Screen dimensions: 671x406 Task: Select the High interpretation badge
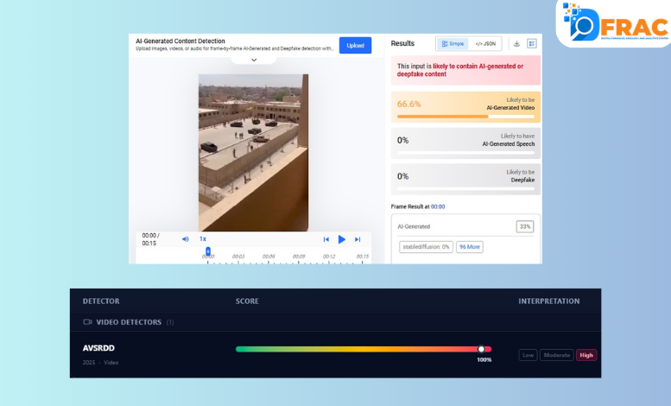[x=586, y=355]
